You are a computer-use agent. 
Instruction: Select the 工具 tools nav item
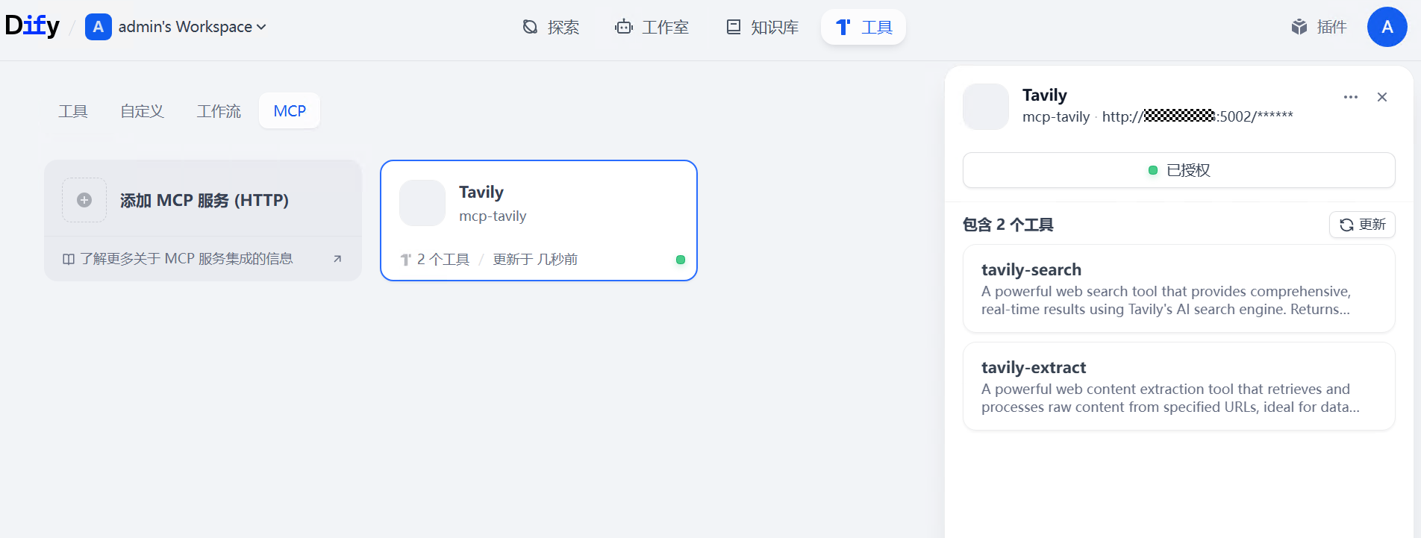point(863,28)
